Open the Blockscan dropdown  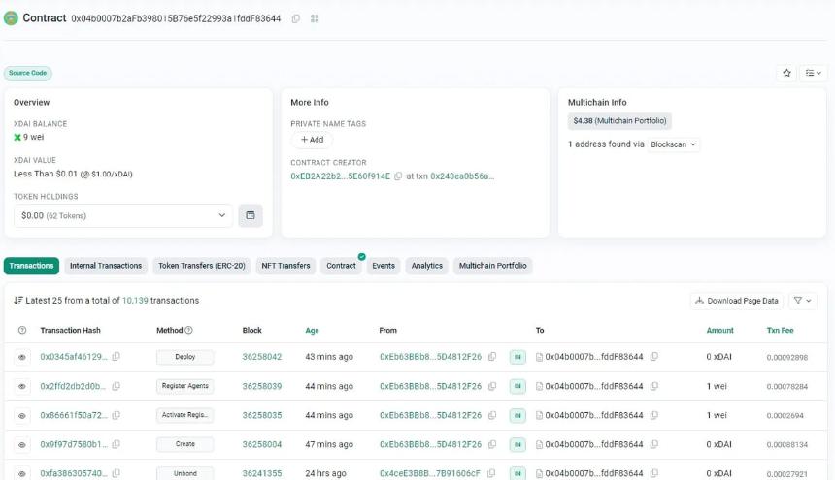(x=674, y=144)
